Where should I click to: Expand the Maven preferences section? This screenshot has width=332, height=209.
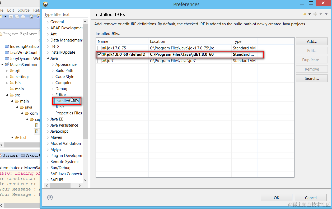pyautogui.click(x=47, y=137)
